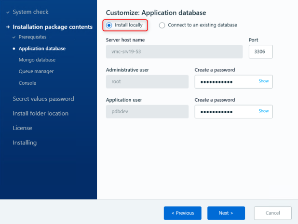The image size is (298, 224).
Task: Click the application user password field
Action: click(x=226, y=112)
